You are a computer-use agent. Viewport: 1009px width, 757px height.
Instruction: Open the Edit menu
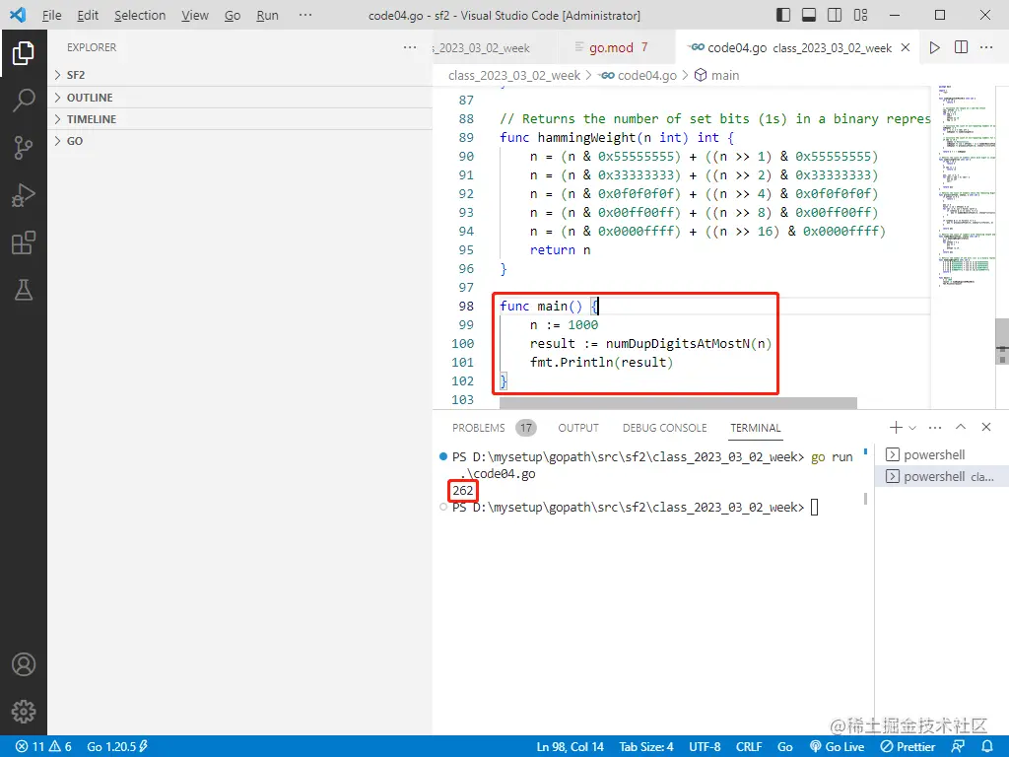click(x=88, y=15)
